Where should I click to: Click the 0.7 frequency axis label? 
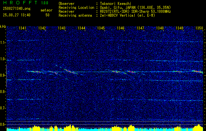pos(3,108)
